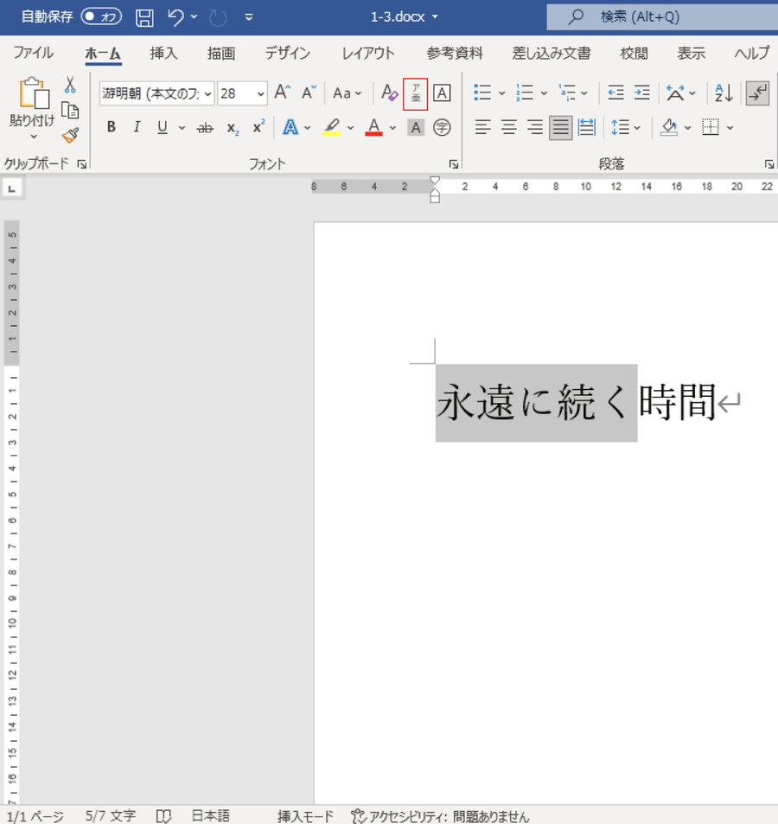Open the borders dropdown arrow

(x=730, y=128)
